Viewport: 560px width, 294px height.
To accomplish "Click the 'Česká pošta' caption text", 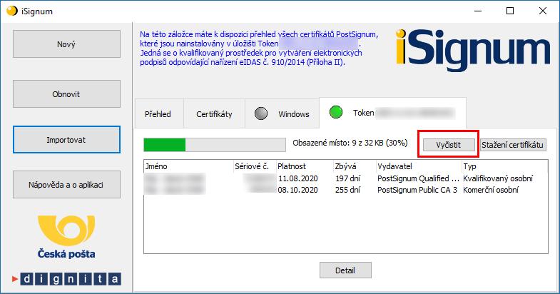I will 66,254.
